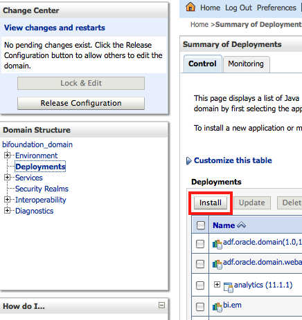
Task: Click the bi.em deployment icon
Action: click(x=217, y=307)
